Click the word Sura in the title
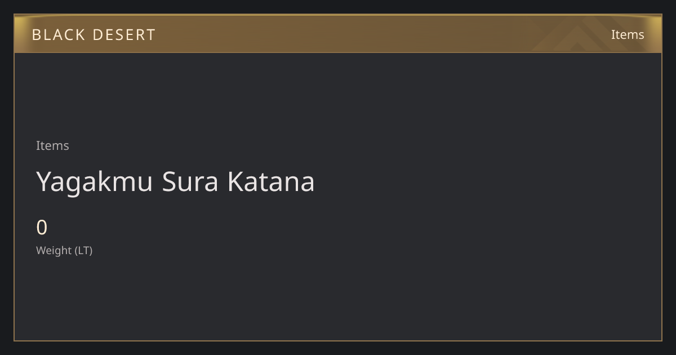 tap(190, 181)
